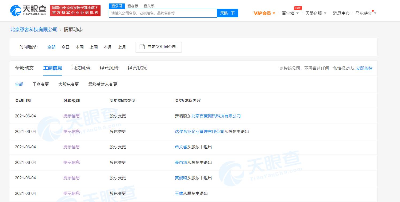Select the 全部 time filter
The height and width of the screenshot is (202, 400).
[51, 47]
